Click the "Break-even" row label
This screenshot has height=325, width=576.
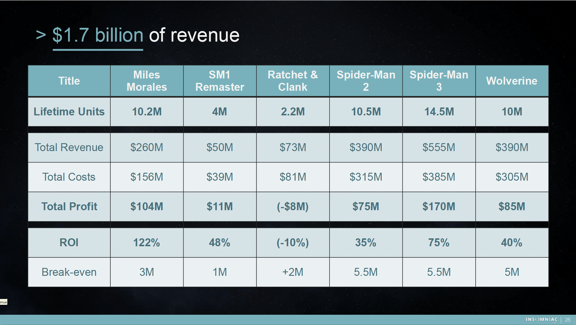click(x=69, y=272)
